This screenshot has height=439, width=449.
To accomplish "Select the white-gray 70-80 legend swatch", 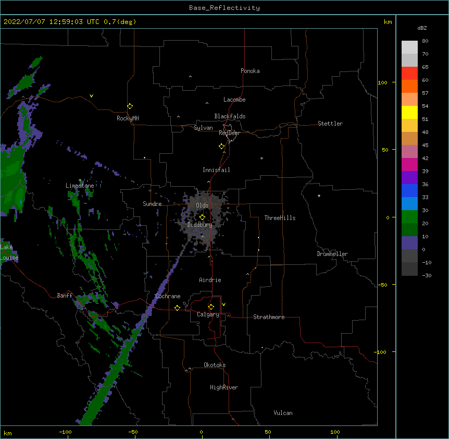I will pyautogui.click(x=409, y=47).
